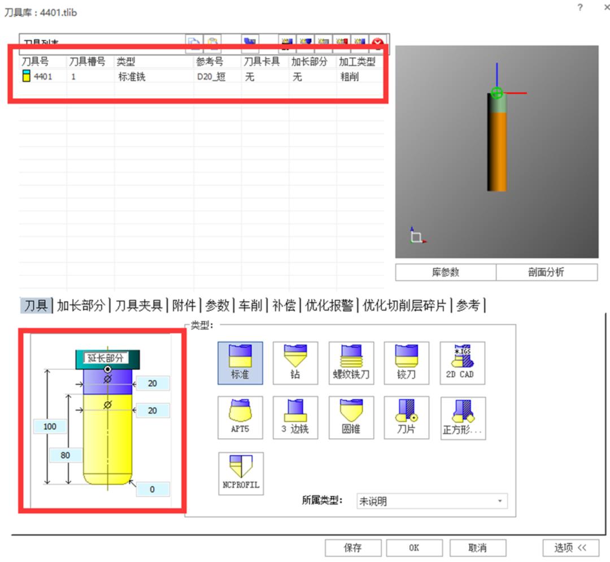Click the 取消 cancel button
This screenshot has width=610, height=562.
click(x=478, y=548)
